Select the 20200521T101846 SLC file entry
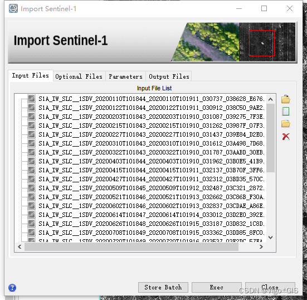Viewport: 307px width, 300px height. click(152, 197)
